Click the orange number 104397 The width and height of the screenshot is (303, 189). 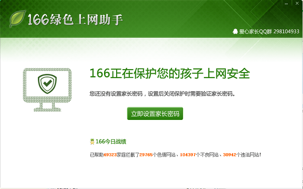pos(188,155)
